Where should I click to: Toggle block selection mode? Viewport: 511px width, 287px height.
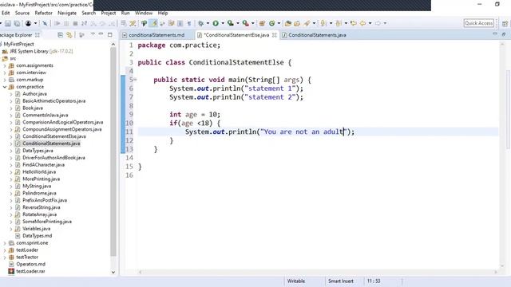pos(180,23)
